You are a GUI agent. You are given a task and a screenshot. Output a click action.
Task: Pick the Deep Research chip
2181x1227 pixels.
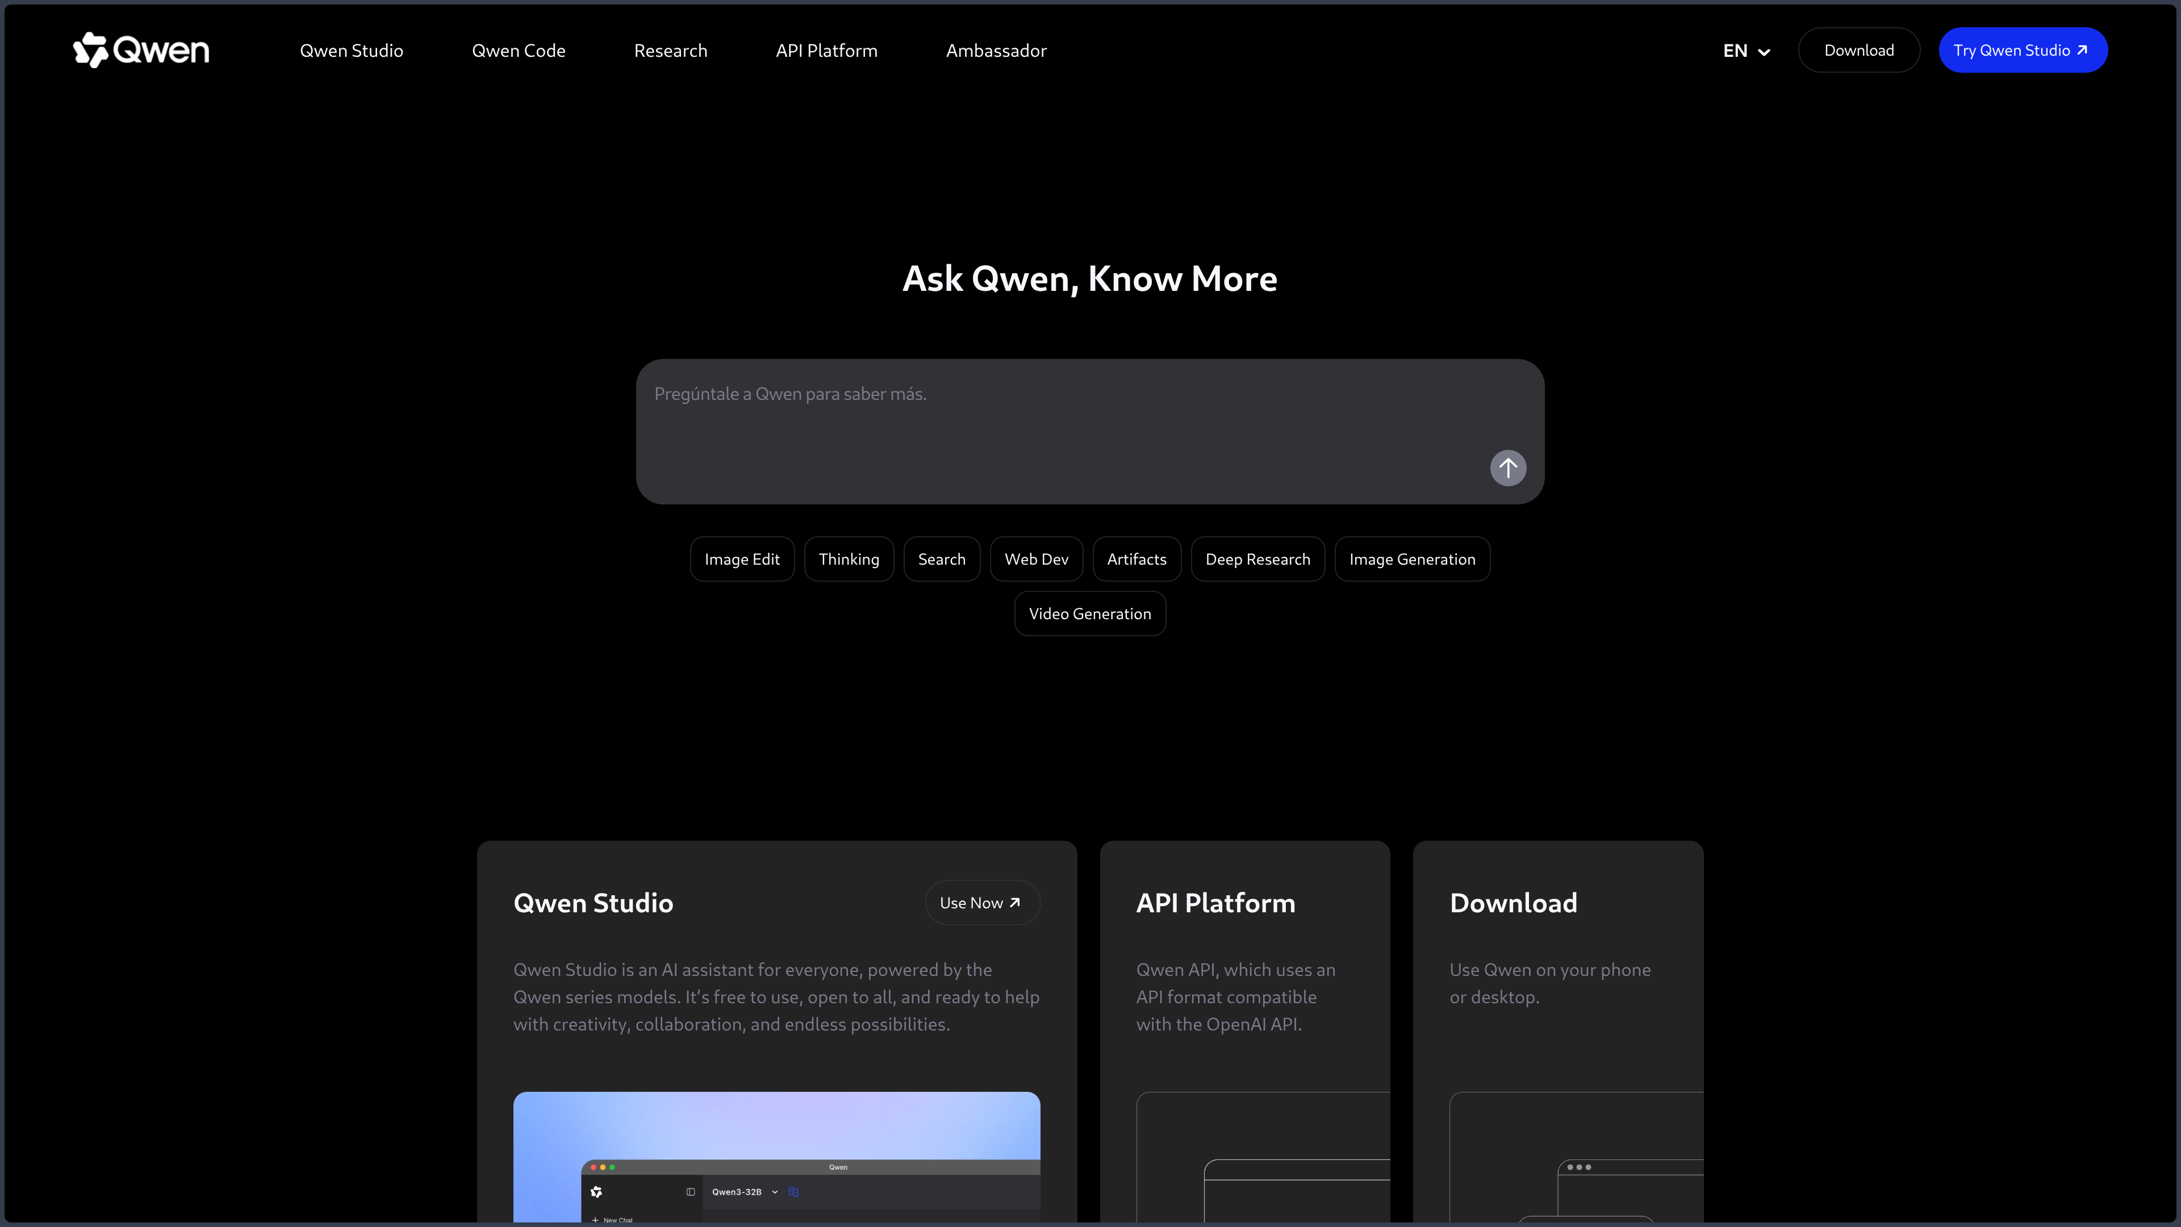(1257, 559)
